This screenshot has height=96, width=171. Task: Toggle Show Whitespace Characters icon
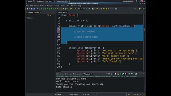89,9
